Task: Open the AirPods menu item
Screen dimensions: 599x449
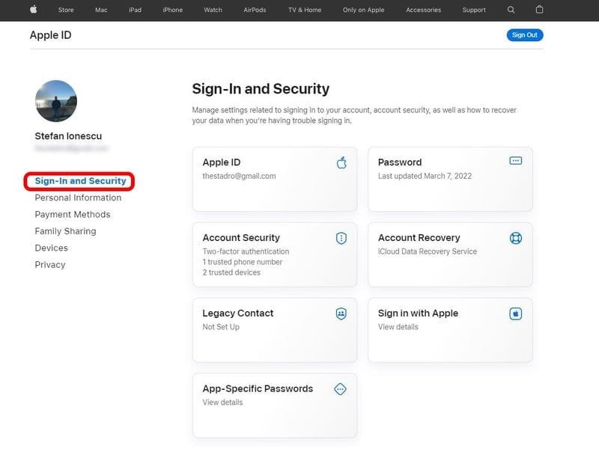Action: (255, 10)
